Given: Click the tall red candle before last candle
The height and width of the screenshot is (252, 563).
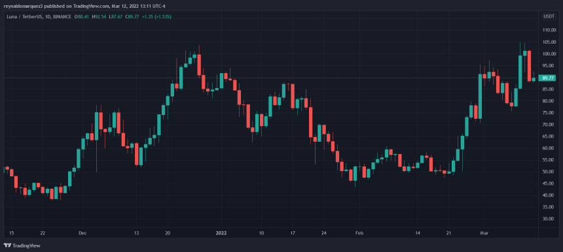Looking at the screenshot, I should click(529, 66).
